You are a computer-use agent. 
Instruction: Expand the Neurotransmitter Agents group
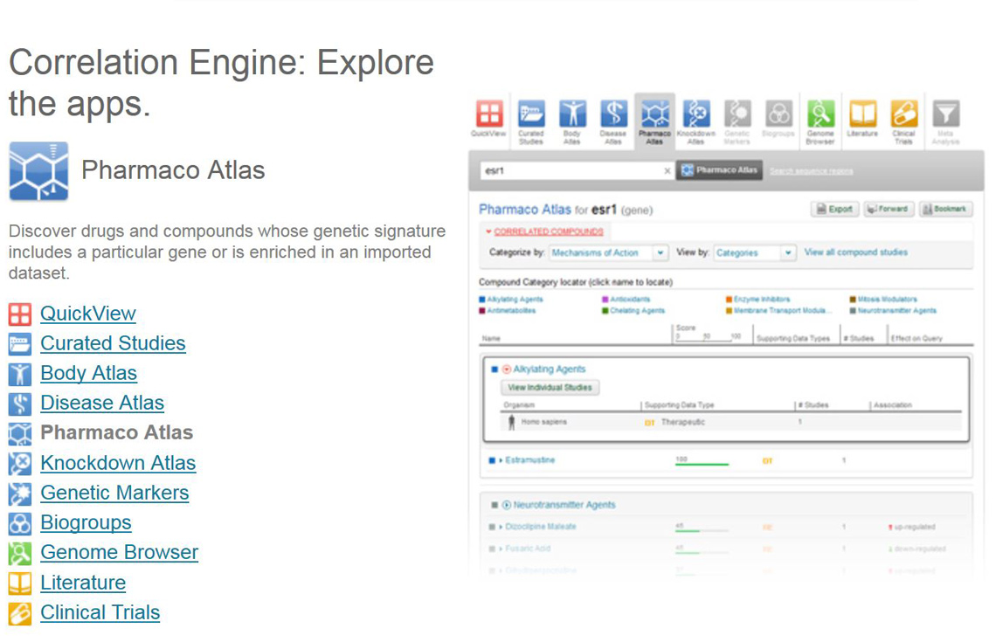507,505
